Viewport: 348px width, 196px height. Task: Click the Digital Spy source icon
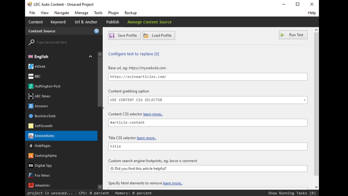31,166
